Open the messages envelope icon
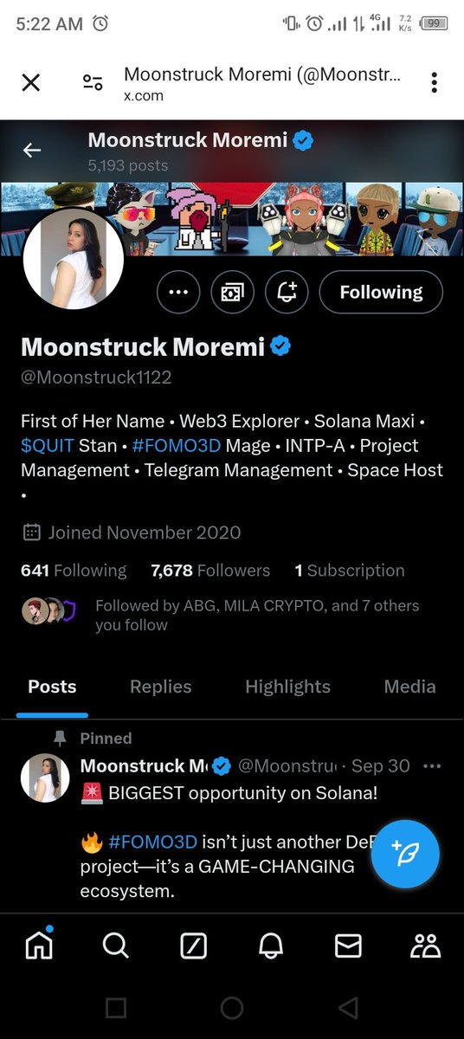Image resolution: width=464 pixels, height=1039 pixels. tap(348, 945)
